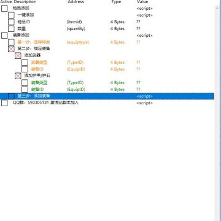The width and height of the screenshot is (221, 221).
Task: Click the green (TypeID) address cell
Action: (75, 83)
